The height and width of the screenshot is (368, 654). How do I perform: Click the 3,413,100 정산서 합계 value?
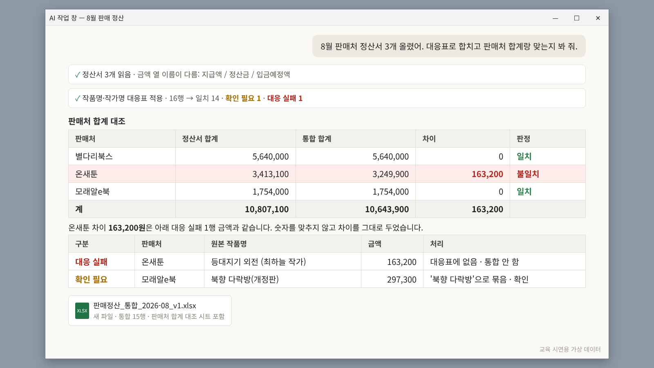271,174
